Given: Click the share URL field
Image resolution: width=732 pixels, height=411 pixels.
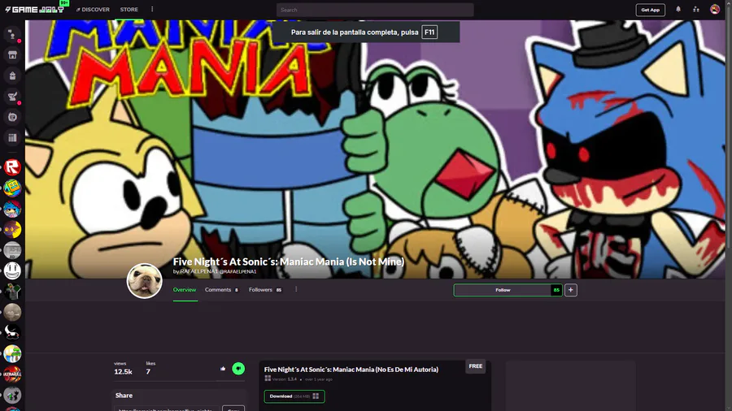Looking at the screenshot, I should click(x=166, y=409).
